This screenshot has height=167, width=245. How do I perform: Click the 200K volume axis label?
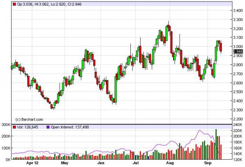click(x=6, y=136)
